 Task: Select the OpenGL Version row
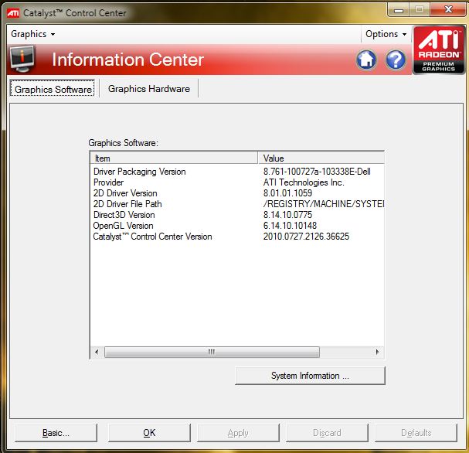click(237, 225)
